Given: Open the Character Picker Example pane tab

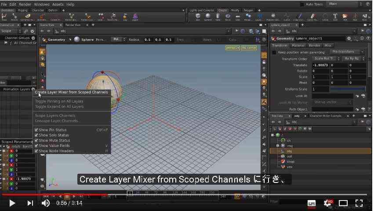Looking at the screenshot, I should pos(325,116).
